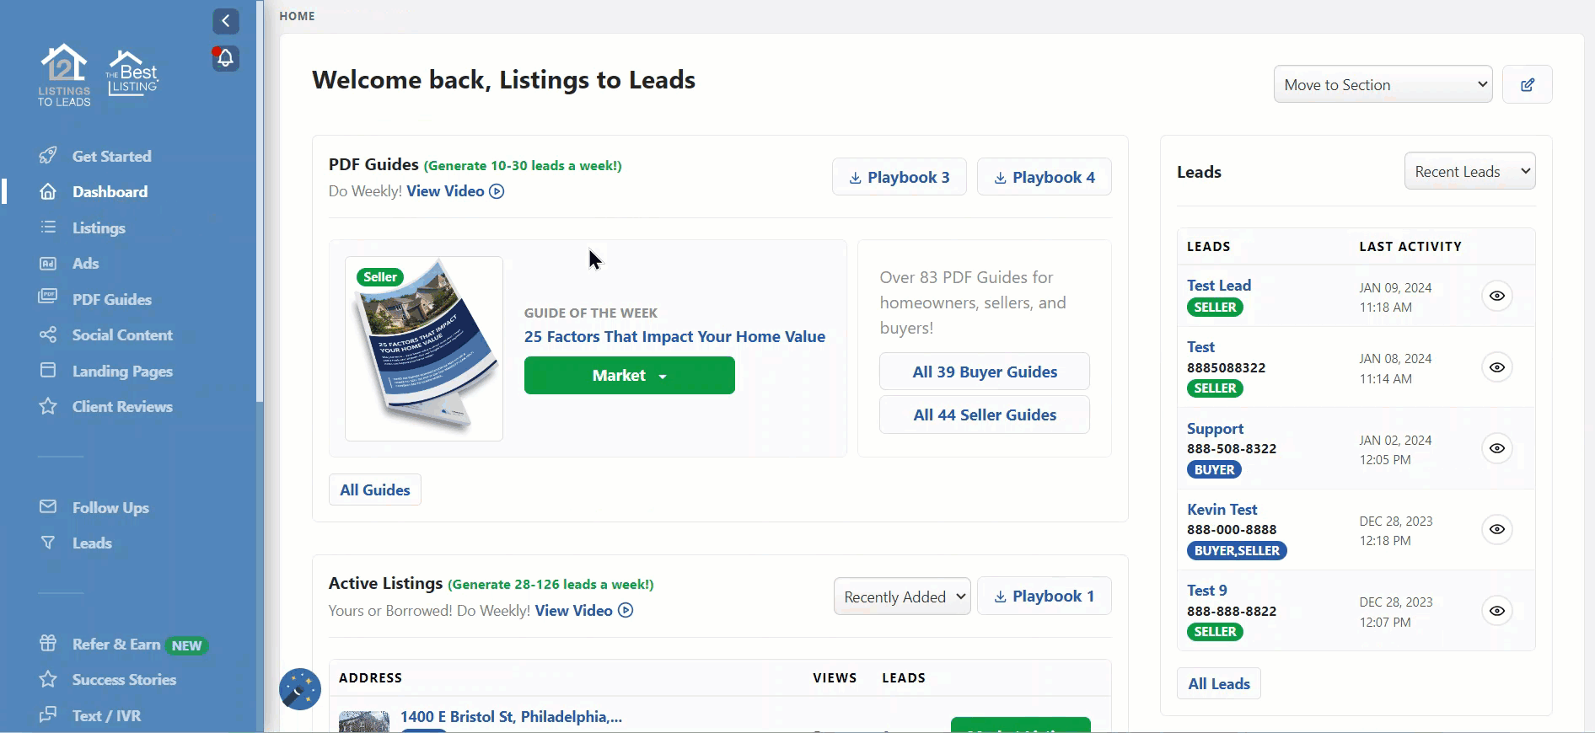View Test Lead details via eye icon
1595x733 pixels.
tap(1496, 296)
